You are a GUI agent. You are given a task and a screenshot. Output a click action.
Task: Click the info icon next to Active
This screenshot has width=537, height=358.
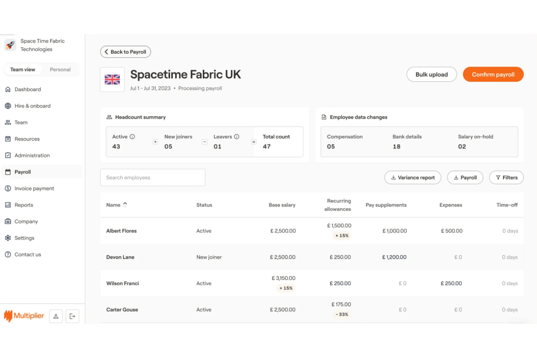click(x=132, y=137)
